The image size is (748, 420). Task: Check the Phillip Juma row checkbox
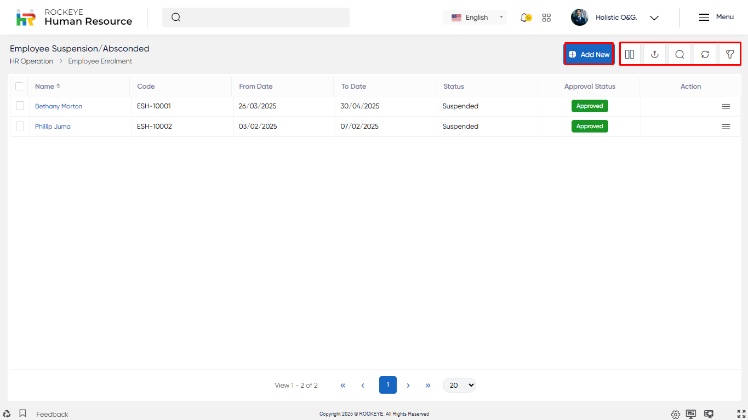pos(20,126)
